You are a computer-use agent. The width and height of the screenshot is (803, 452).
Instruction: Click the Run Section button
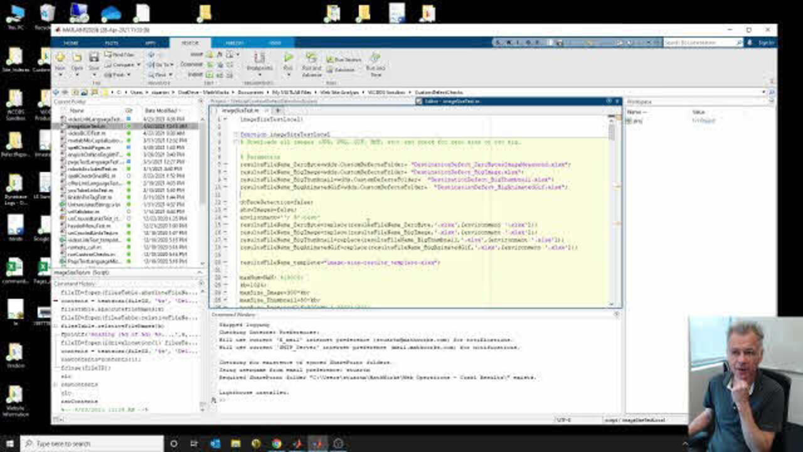click(x=344, y=60)
